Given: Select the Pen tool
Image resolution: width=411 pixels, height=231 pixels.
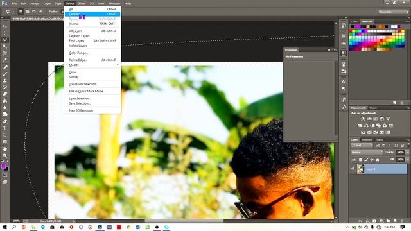Looking at the screenshot, I should click(4, 121).
